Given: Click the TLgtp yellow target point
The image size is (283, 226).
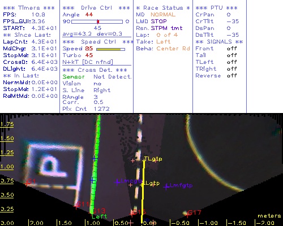Looking at the screenshot, I should coord(144,160).
